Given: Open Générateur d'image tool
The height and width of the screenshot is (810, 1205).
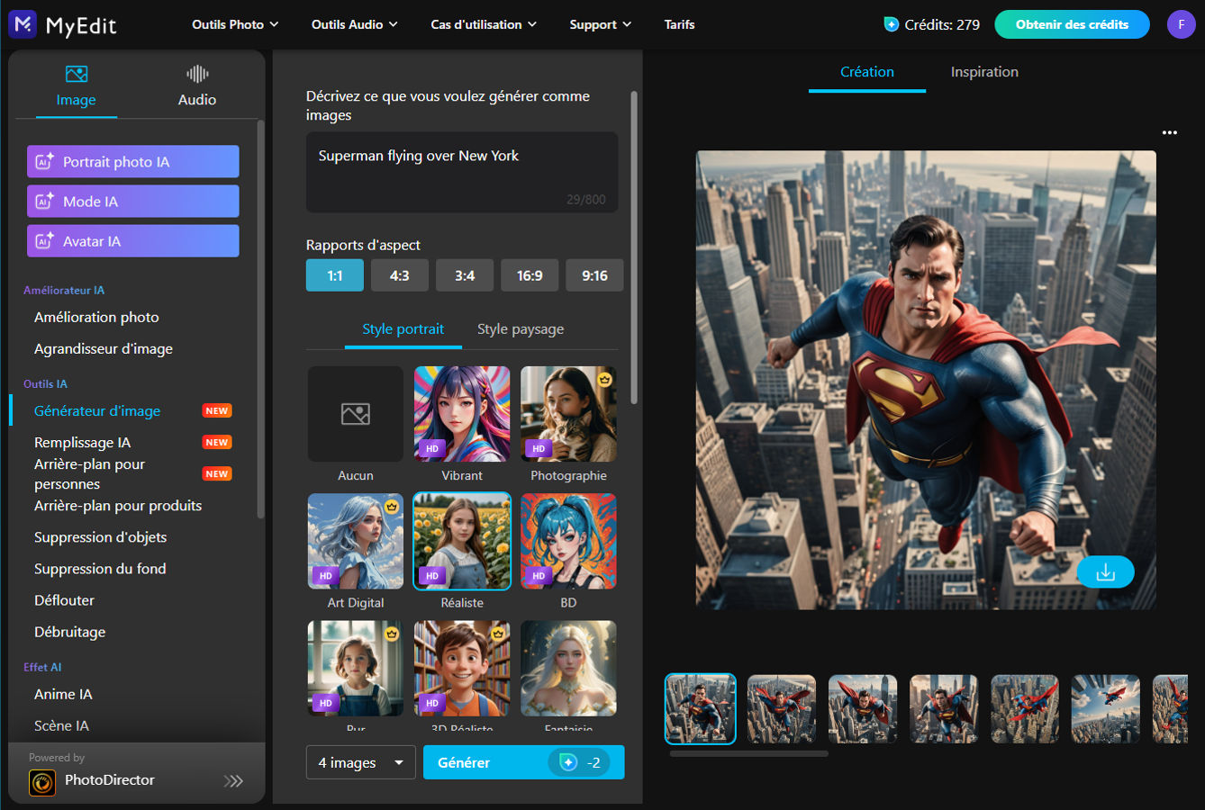Looking at the screenshot, I should point(97,410).
